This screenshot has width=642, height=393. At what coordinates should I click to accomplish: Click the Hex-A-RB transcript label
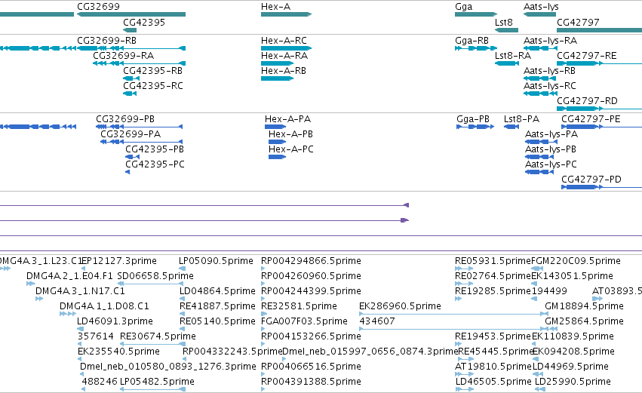click(x=284, y=71)
